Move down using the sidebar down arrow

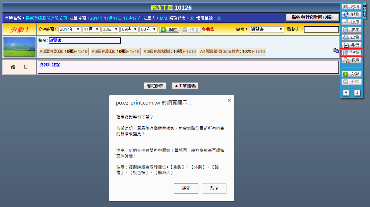[x=357, y=93]
